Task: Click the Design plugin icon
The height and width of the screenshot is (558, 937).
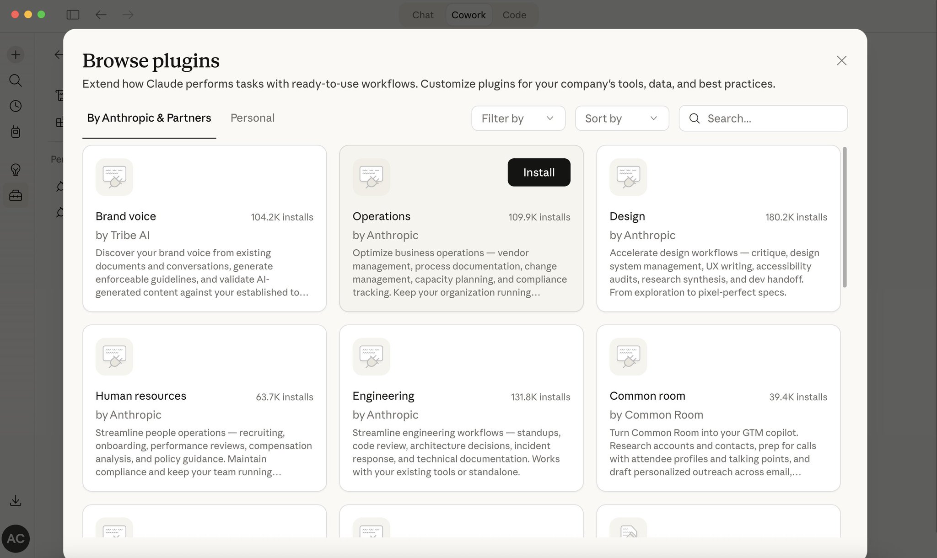Action: [628, 177]
